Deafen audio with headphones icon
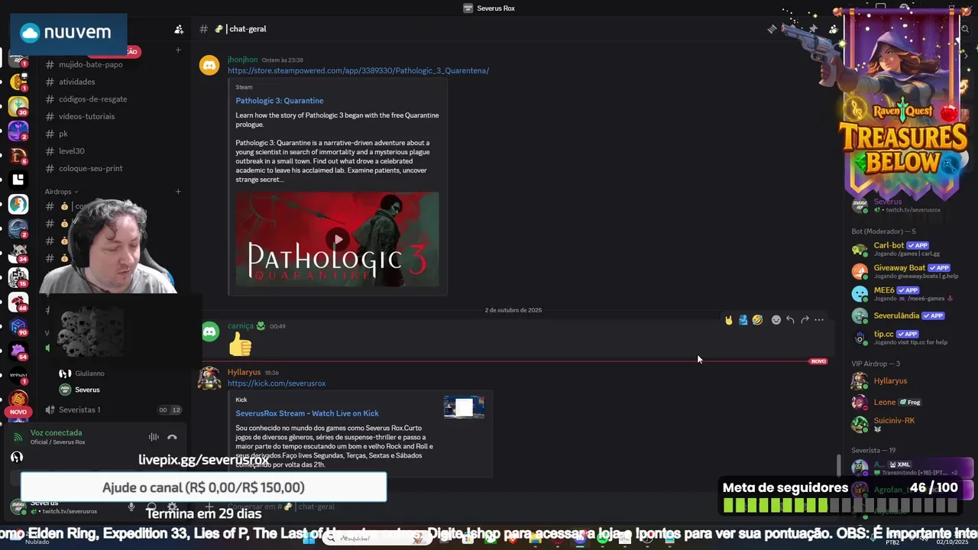 (x=151, y=506)
